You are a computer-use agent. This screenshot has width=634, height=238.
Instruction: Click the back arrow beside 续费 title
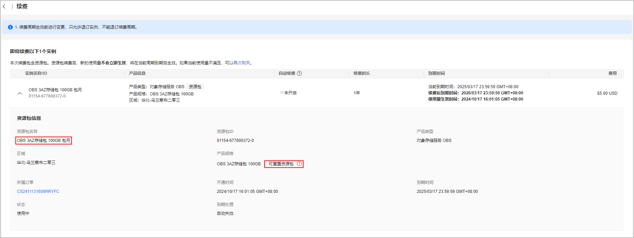click(x=4, y=7)
